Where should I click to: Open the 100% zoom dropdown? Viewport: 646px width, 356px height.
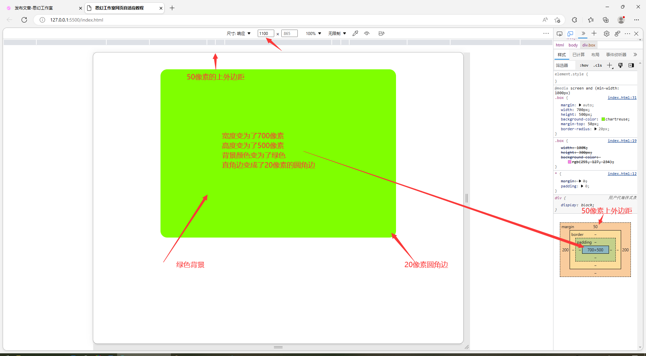313,33
